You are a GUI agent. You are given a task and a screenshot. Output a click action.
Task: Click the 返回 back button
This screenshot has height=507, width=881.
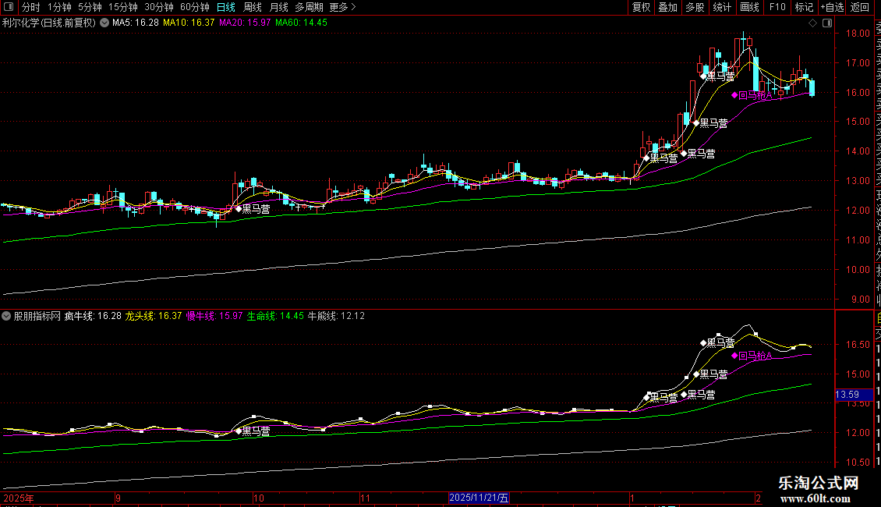[860, 7]
